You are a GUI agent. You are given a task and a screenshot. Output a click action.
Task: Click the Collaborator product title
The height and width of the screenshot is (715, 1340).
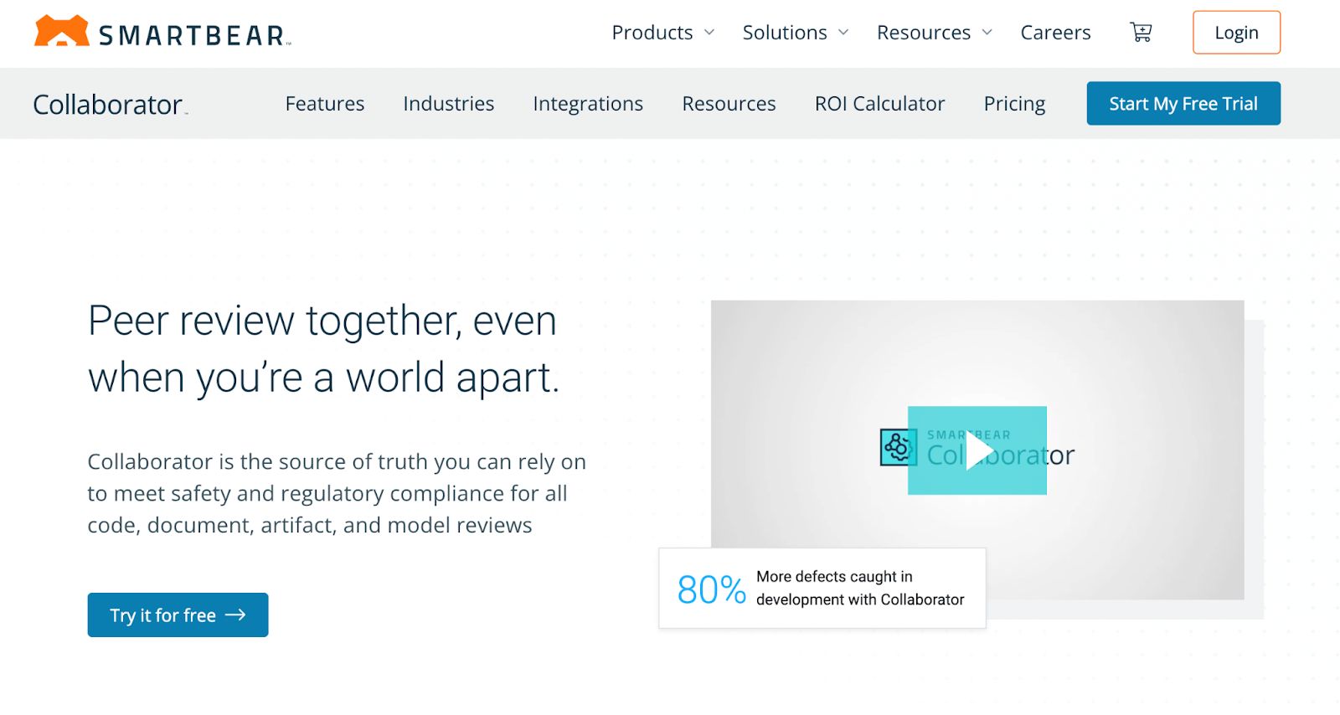click(x=110, y=105)
